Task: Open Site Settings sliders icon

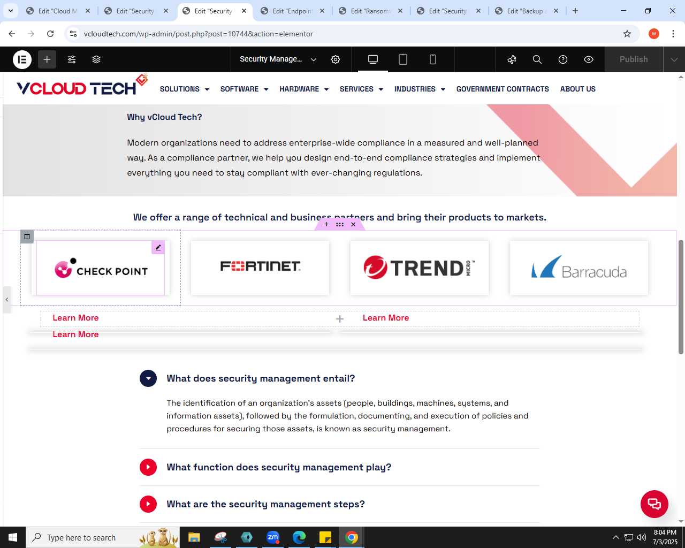Action: 72,59
